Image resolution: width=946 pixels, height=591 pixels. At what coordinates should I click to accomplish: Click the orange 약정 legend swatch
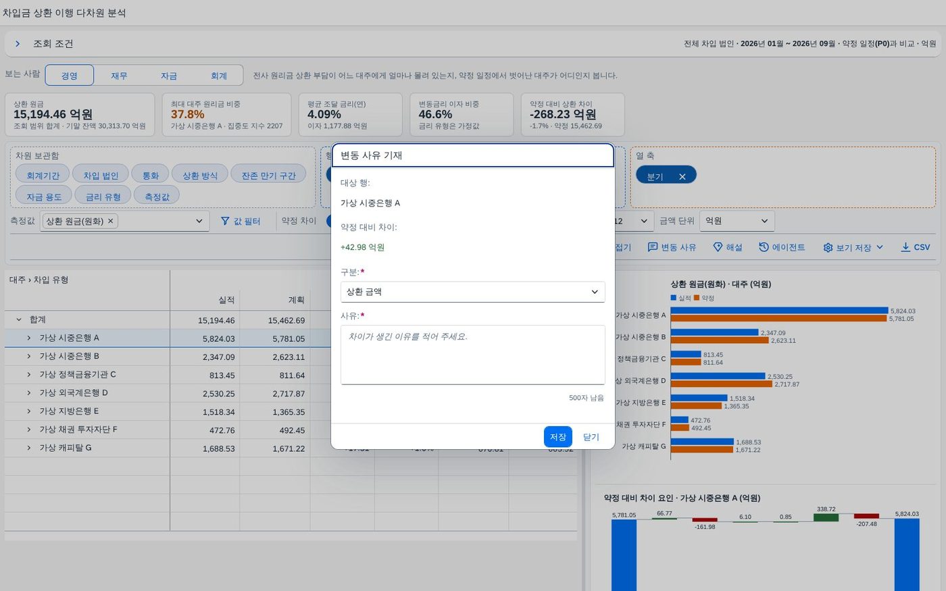[697, 298]
